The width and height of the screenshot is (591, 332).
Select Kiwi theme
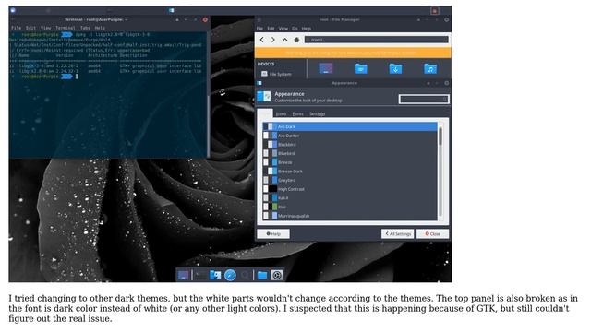350,207
